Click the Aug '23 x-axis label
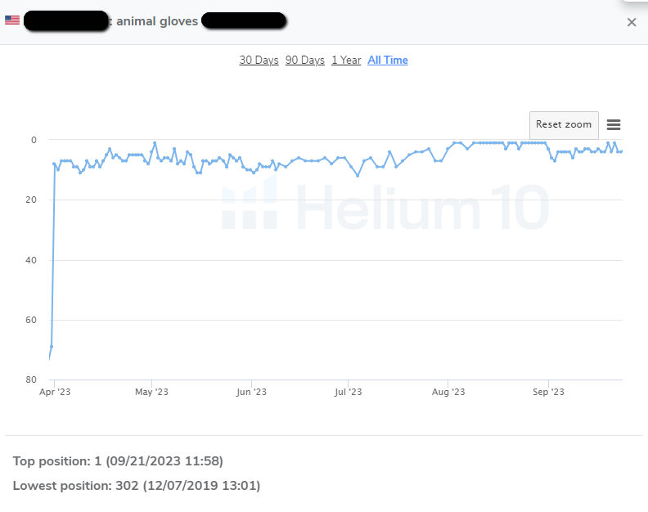Viewport: 648px width, 512px height. click(x=448, y=393)
